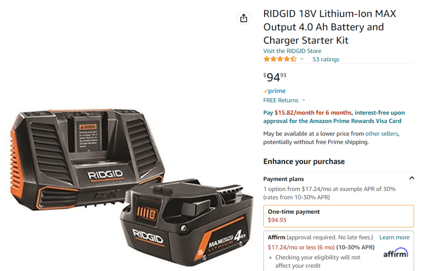Screen dimensions: 421x271
Task: Click the Affirm logo
Action: tap(396, 253)
